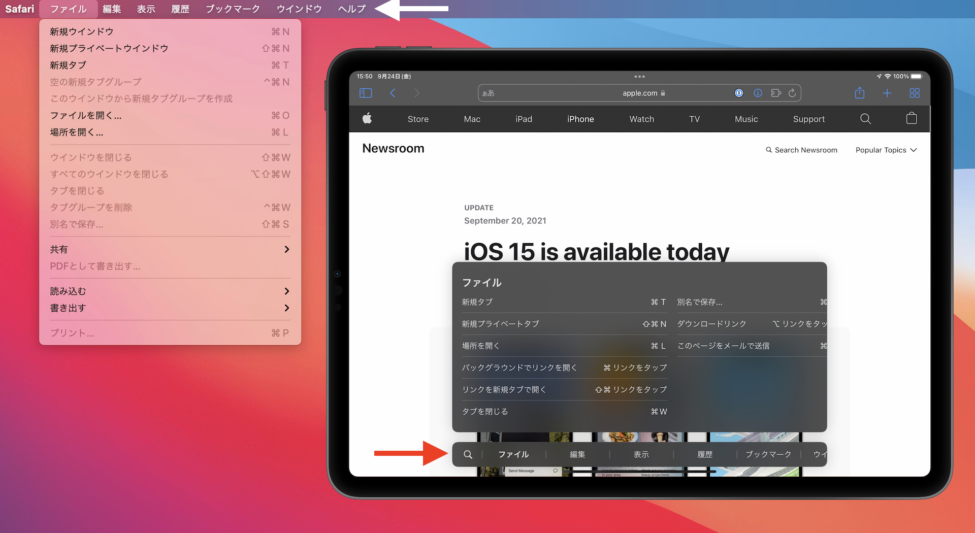
Task: Click 新規タブ in iPad shortcut overlay
Action: coord(564,302)
